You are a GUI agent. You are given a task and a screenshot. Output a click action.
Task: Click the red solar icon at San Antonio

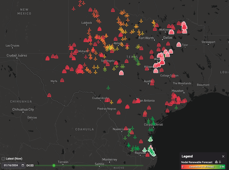pyautogui.click(x=138, y=101)
